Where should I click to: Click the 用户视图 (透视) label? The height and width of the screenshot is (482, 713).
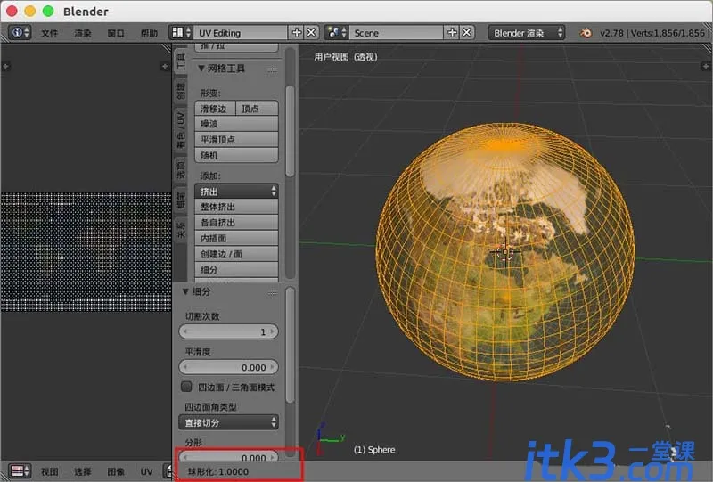click(346, 57)
